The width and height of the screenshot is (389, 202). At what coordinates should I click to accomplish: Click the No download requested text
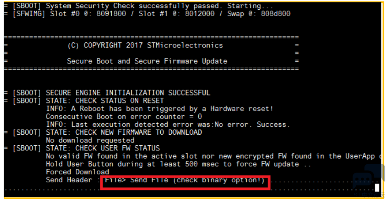[x=90, y=140]
